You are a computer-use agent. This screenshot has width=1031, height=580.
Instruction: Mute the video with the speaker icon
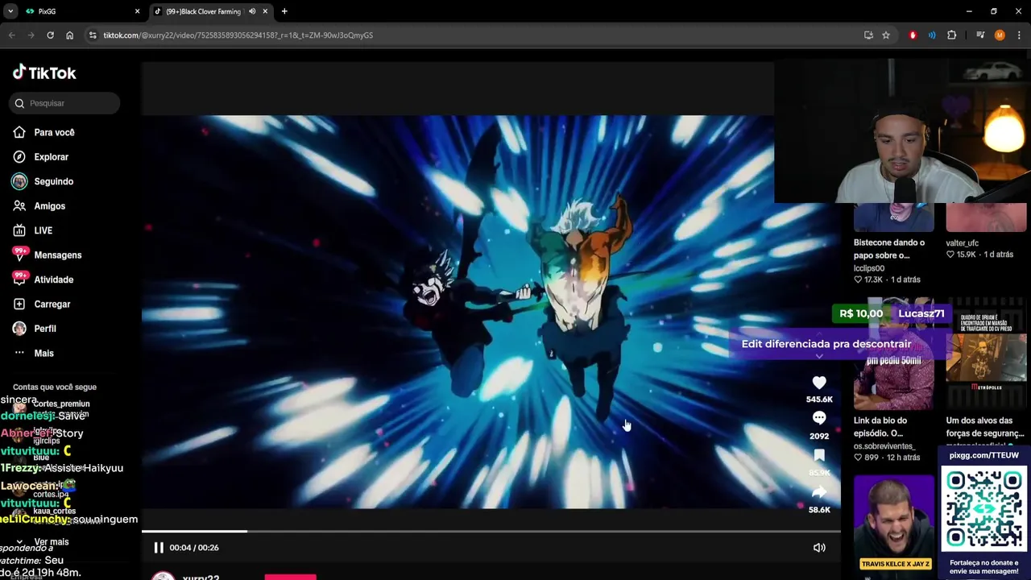pos(819,548)
